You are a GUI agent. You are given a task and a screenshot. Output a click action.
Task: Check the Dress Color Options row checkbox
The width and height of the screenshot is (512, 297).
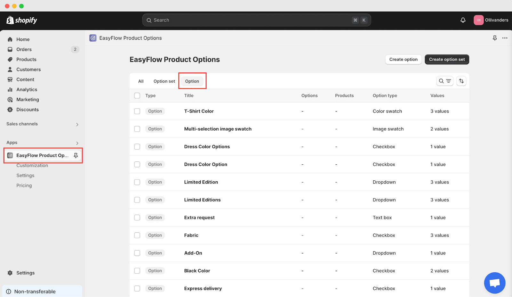[x=137, y=147]
